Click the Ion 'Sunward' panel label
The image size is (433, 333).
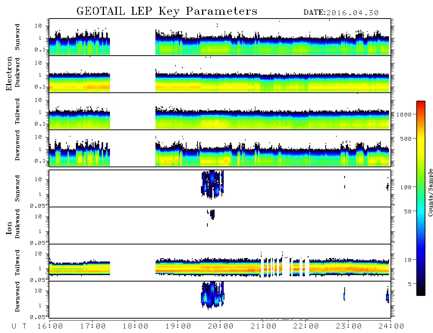17,188
